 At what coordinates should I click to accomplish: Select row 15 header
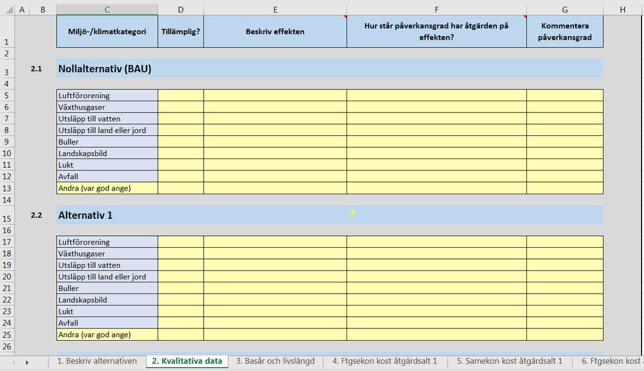[6, 215]
